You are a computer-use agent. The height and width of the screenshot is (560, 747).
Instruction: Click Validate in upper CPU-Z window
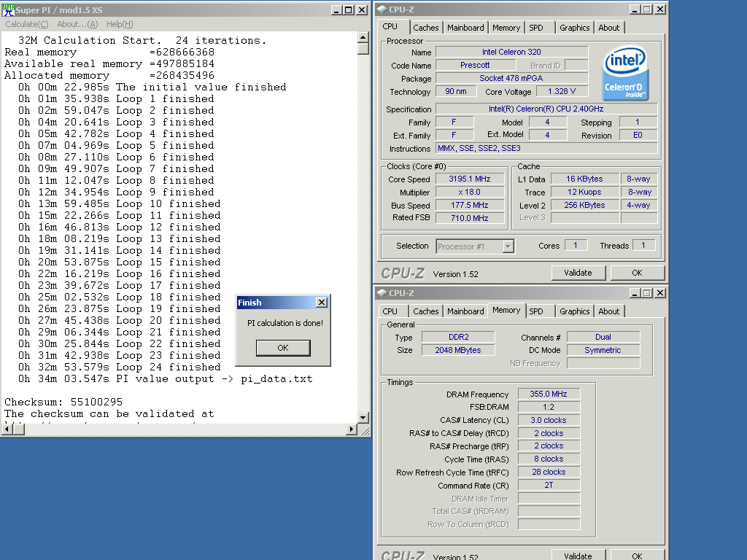pyautogui.click(x=578, y=273)
